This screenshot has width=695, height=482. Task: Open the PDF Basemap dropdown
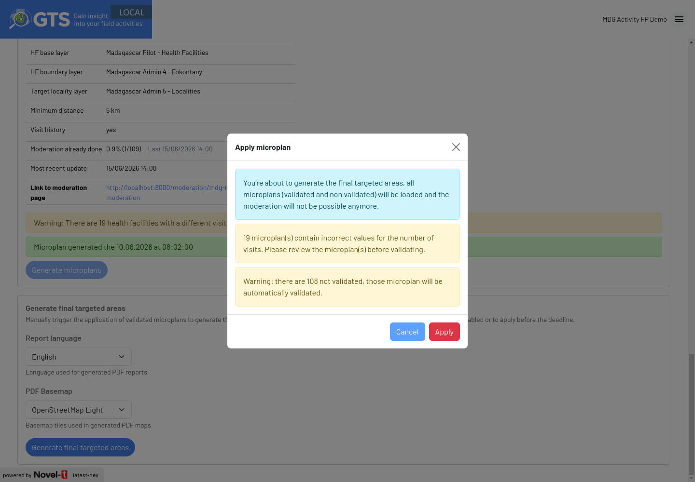pyautogui.click(x=79, y=410)
